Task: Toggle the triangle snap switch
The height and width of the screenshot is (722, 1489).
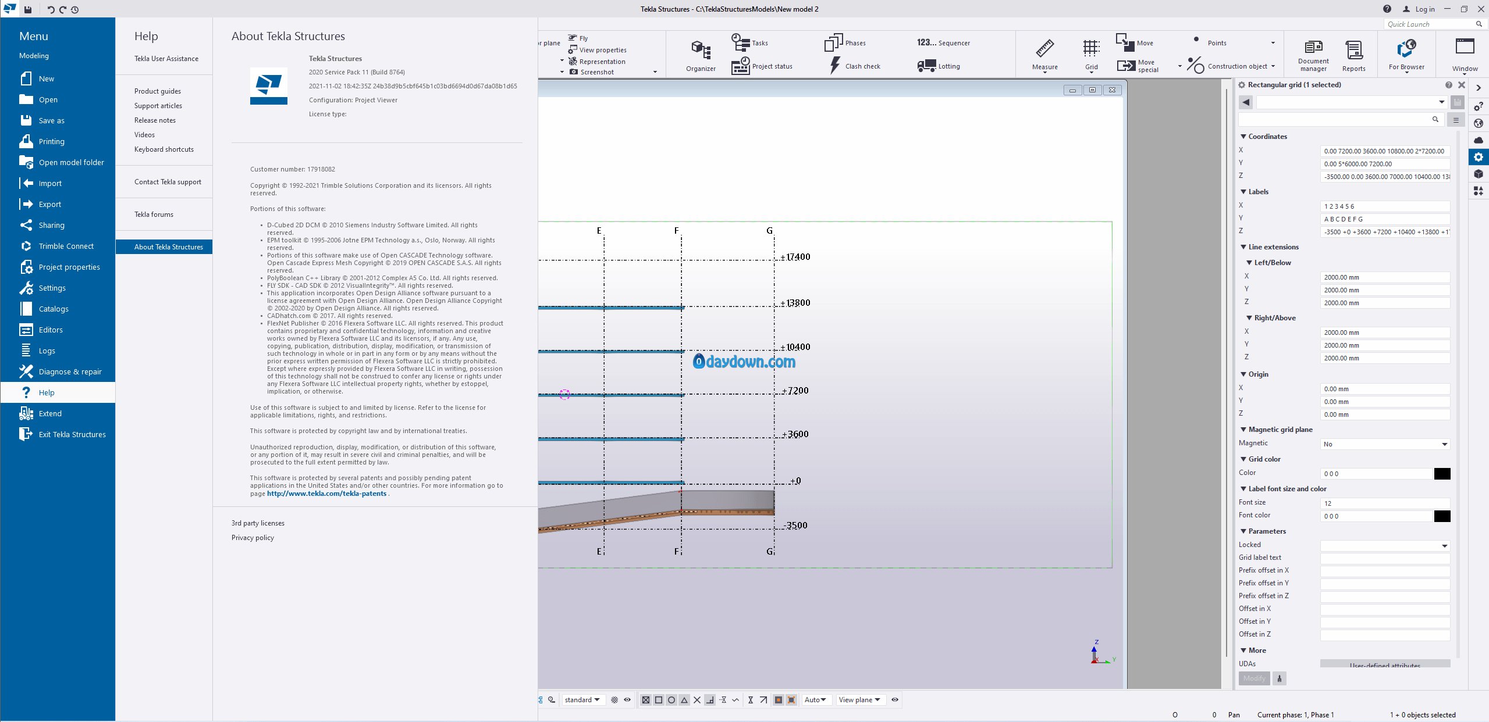Action: coord(684,700)
